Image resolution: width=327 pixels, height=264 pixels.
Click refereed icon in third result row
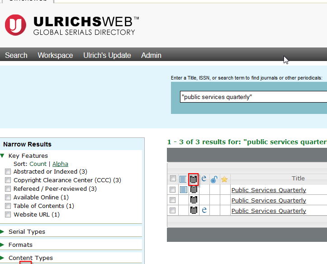(x=194, y=210)
